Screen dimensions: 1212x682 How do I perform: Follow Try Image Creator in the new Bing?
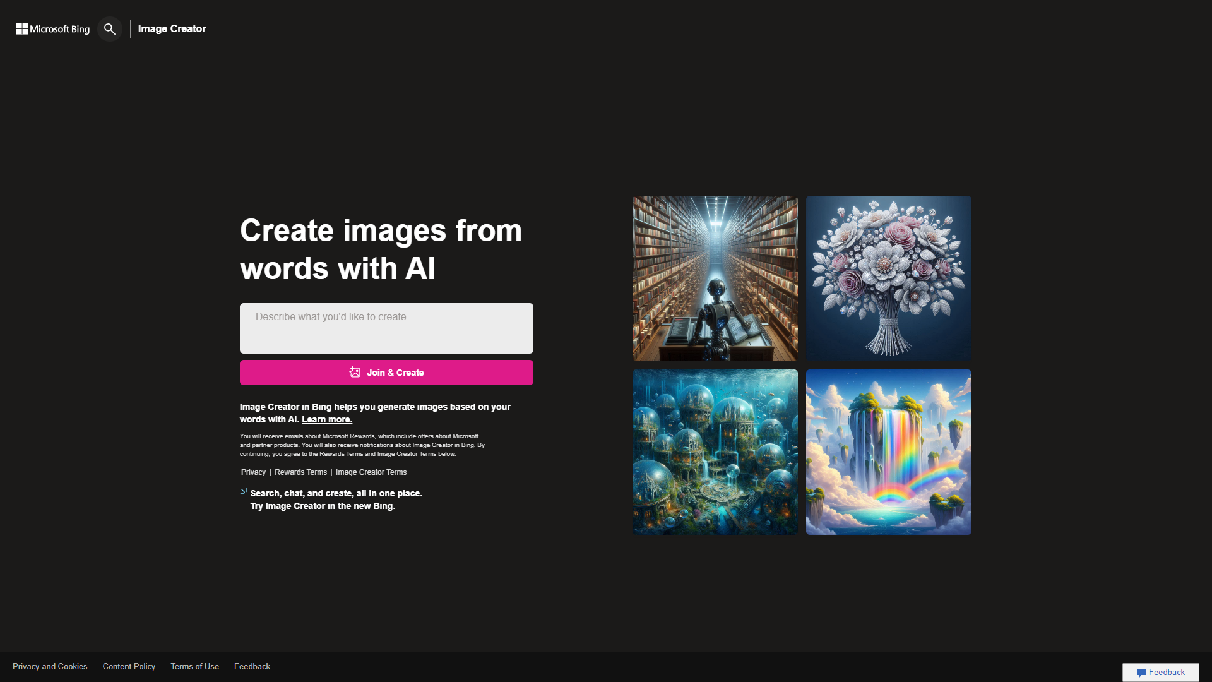click(x=322, y=506)
